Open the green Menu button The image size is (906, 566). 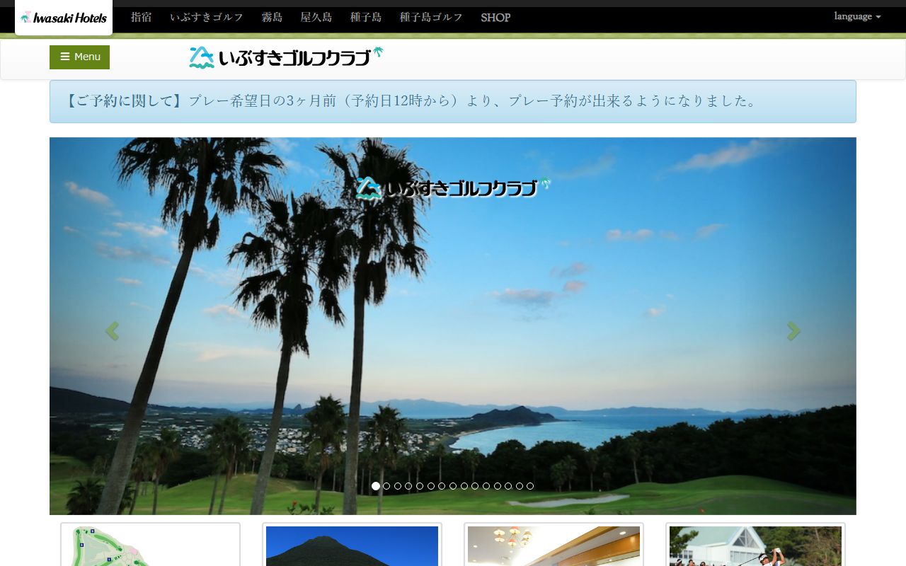point(79,57)
